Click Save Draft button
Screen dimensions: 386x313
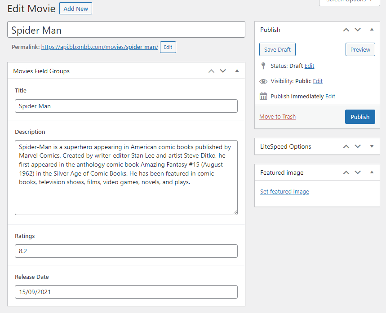coord(277,49)
